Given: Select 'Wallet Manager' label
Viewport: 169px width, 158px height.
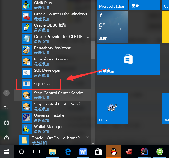Looking at the screenshot, I should tap(48, 127).
